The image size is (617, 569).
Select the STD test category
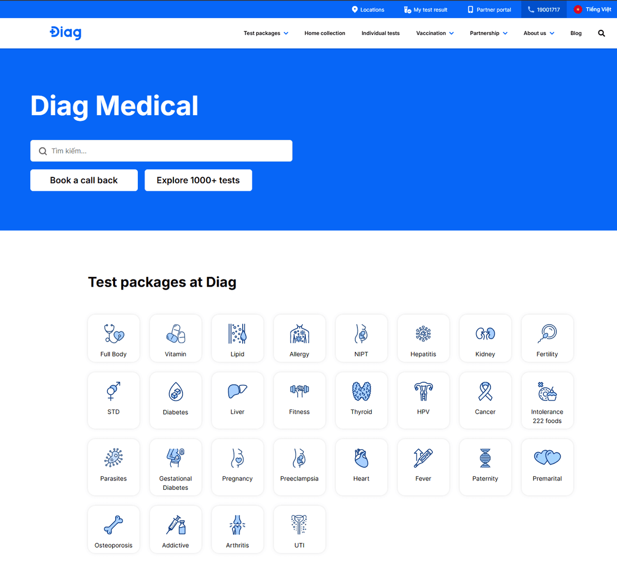click(x=114, y=400)
